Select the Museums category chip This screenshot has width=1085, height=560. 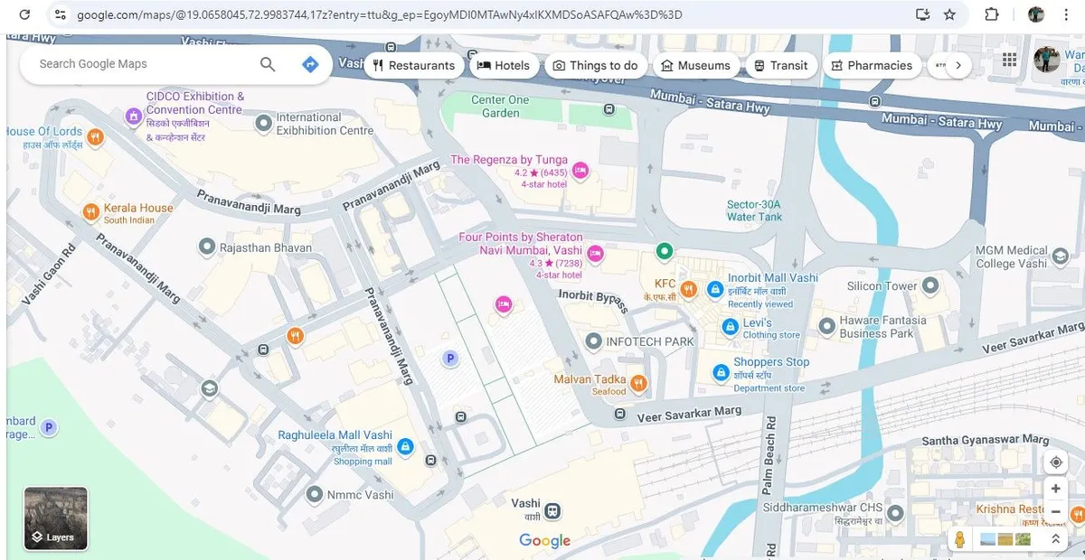(x=696, y=65)
